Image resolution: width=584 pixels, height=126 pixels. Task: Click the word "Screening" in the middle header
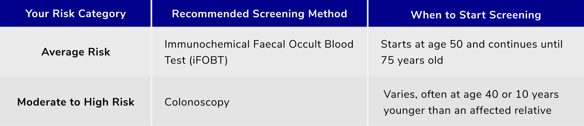pyautogui.click(x=279, y=14)
